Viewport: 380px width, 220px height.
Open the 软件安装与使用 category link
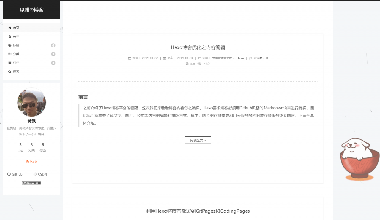[222, 58]
